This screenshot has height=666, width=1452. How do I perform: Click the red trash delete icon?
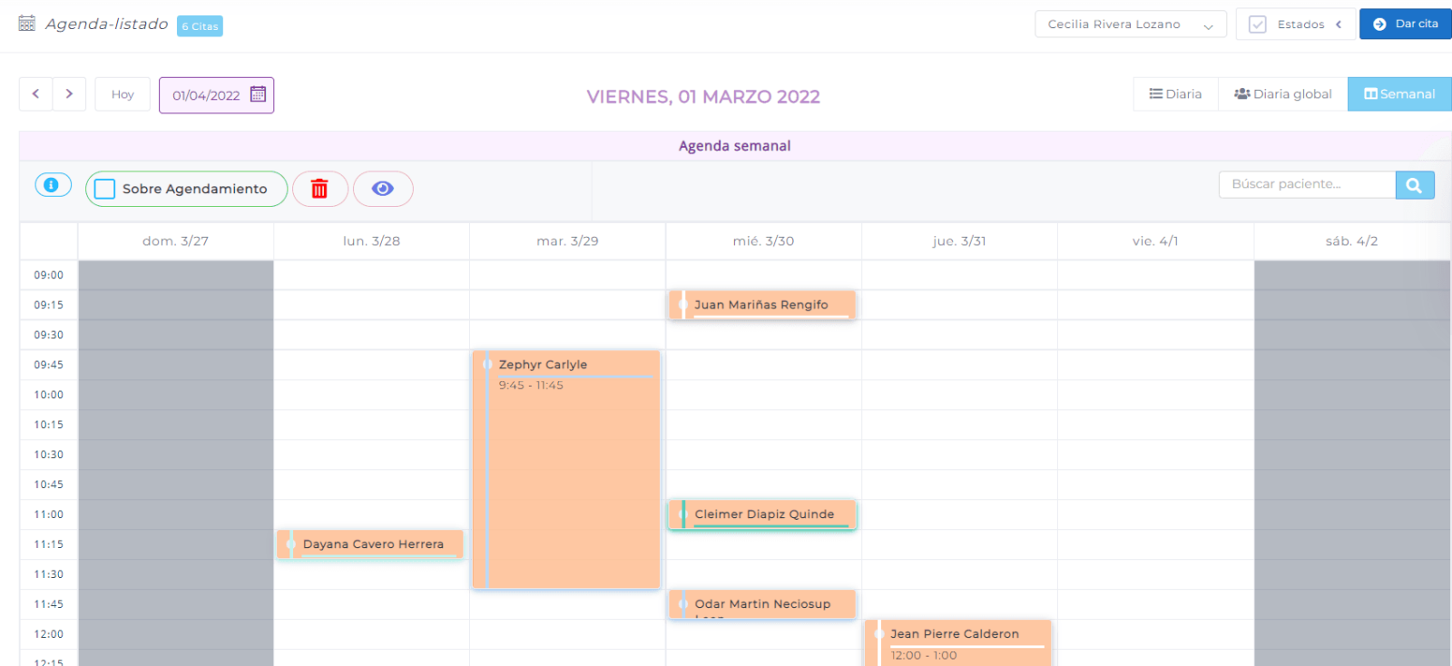[319, 189]
